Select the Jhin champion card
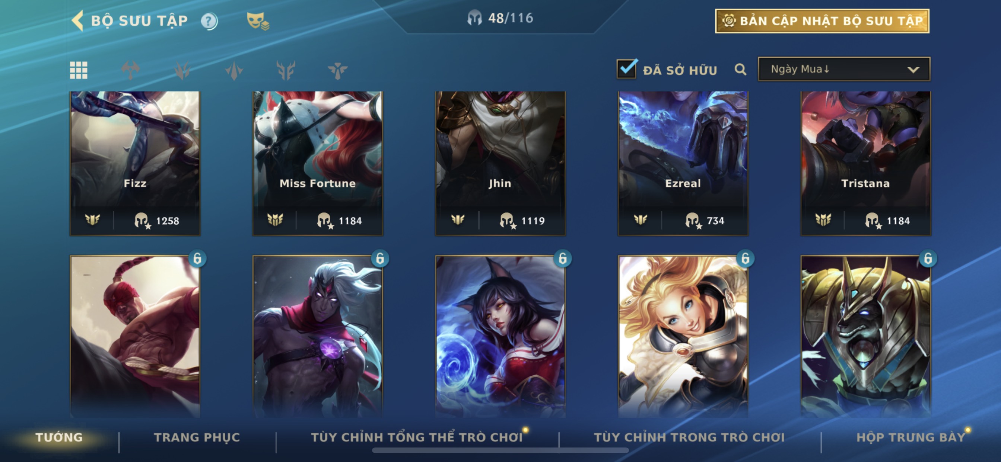 500,163
